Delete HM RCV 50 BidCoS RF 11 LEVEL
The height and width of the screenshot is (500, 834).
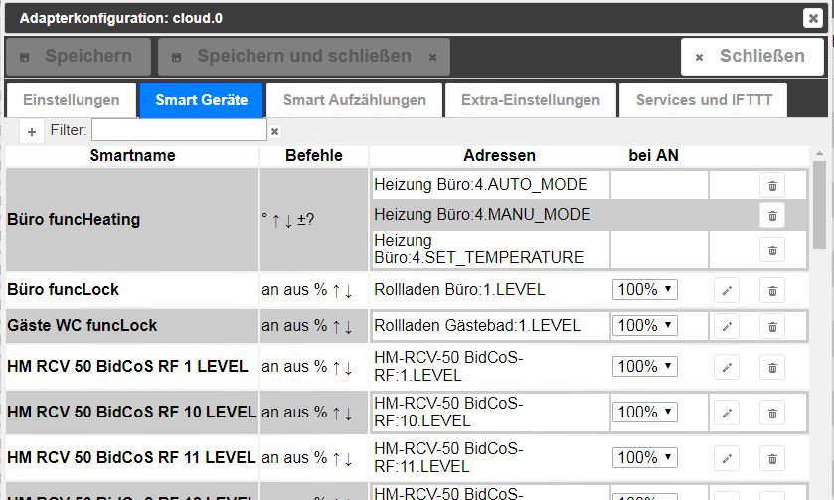pyautogui.click(x=772, y=459)
